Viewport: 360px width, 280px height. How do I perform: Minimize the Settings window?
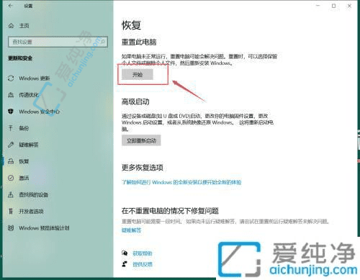[x=318, y=6]
